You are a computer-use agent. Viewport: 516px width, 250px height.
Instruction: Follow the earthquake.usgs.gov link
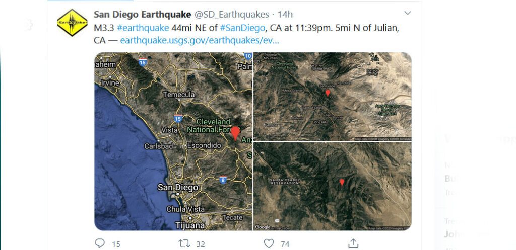(x=200, y=41)
